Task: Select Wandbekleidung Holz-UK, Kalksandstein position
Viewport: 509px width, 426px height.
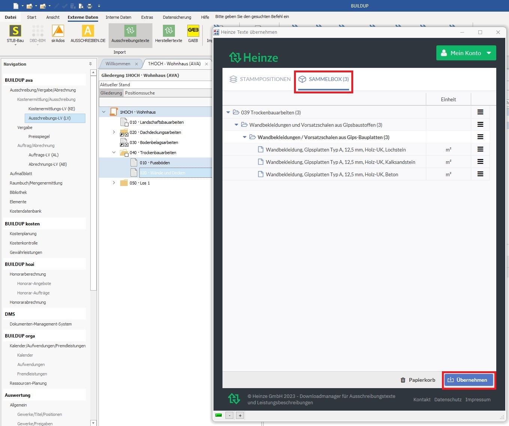Action: click(340, 162)
